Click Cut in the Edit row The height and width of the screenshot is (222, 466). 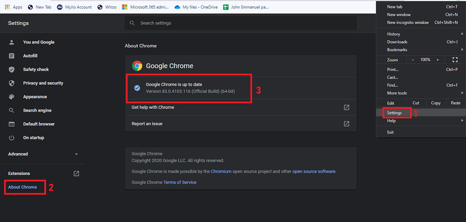pos(416,103)
